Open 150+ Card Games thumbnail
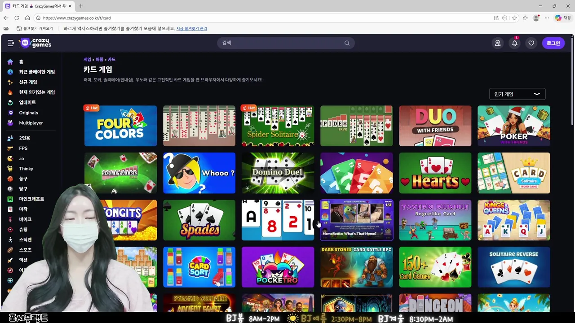The image size is (575, 323). pyautogui.click(x=435, y=267)
